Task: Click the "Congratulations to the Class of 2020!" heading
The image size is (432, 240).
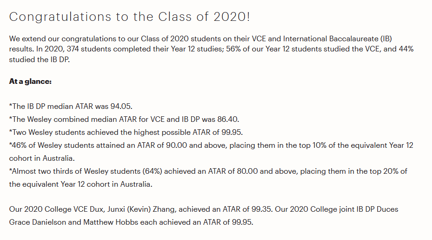Action: 129,17
